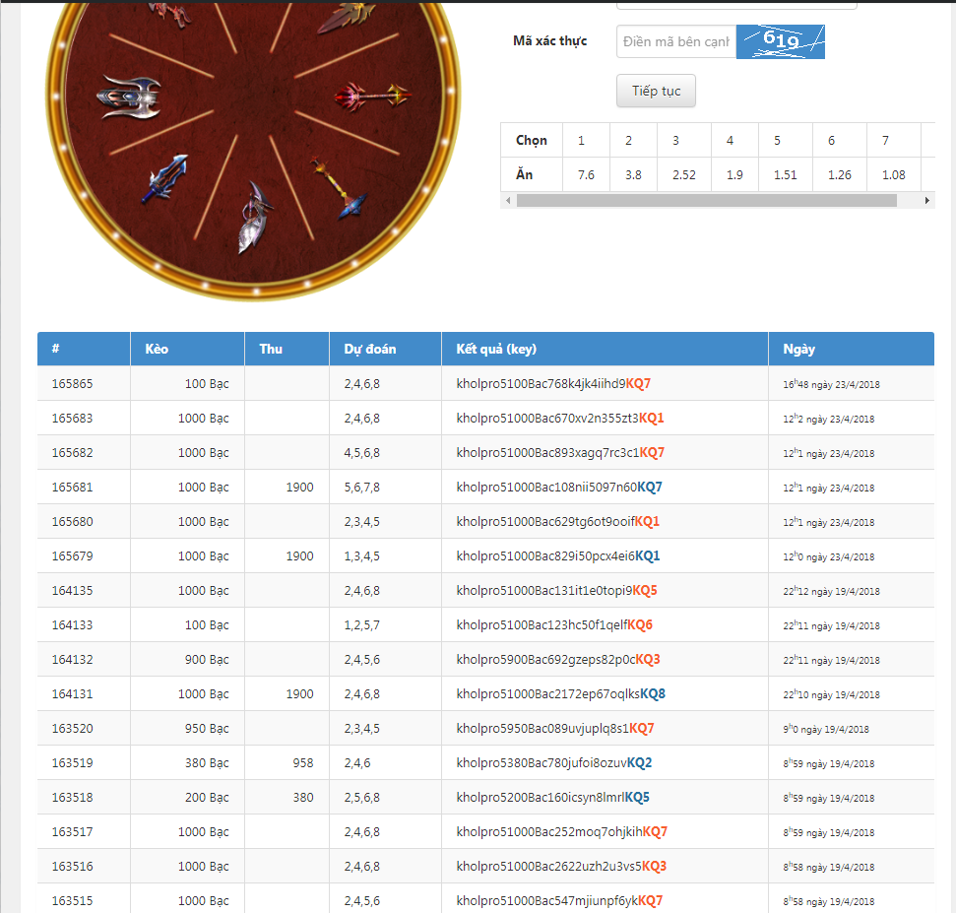Pick the silver curved dagger at wheel bottom

pos(254,217)
